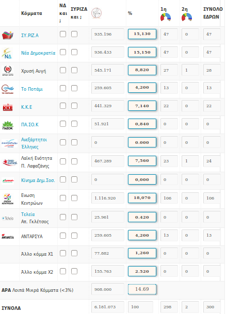This screenshot has height=314, width=227.
Task: Click the ballot box icon in header
Action: pos(96,13)
